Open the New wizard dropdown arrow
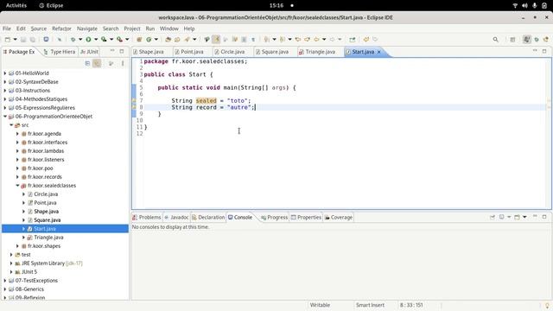Viewport: 553px width, 311px height. point(16,40)
